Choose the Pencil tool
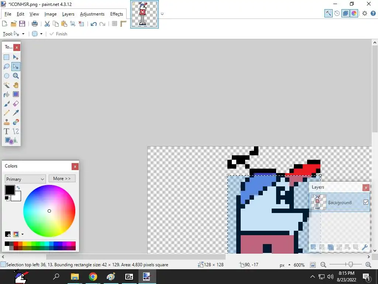This screenshot has width=378, height=284. 7,113
